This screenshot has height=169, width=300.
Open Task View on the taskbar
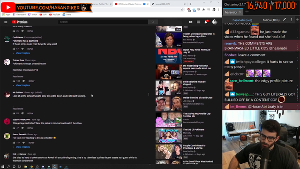[20, 167]
